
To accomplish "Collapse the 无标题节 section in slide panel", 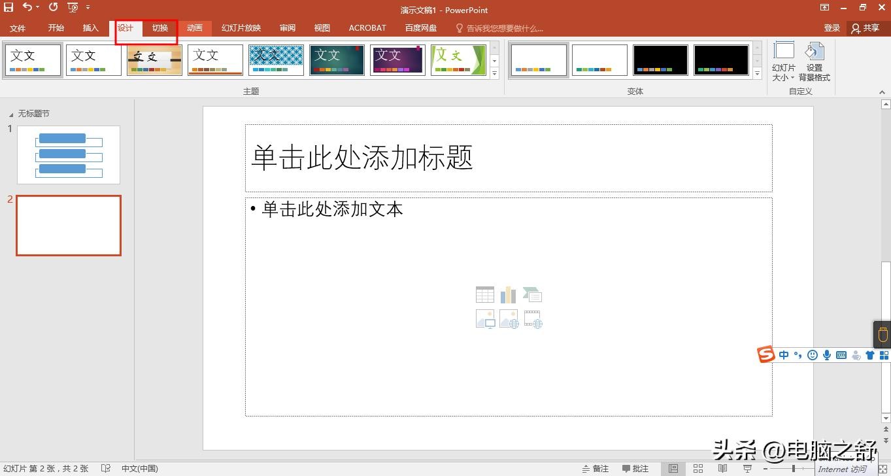I will tap(11, 114).
